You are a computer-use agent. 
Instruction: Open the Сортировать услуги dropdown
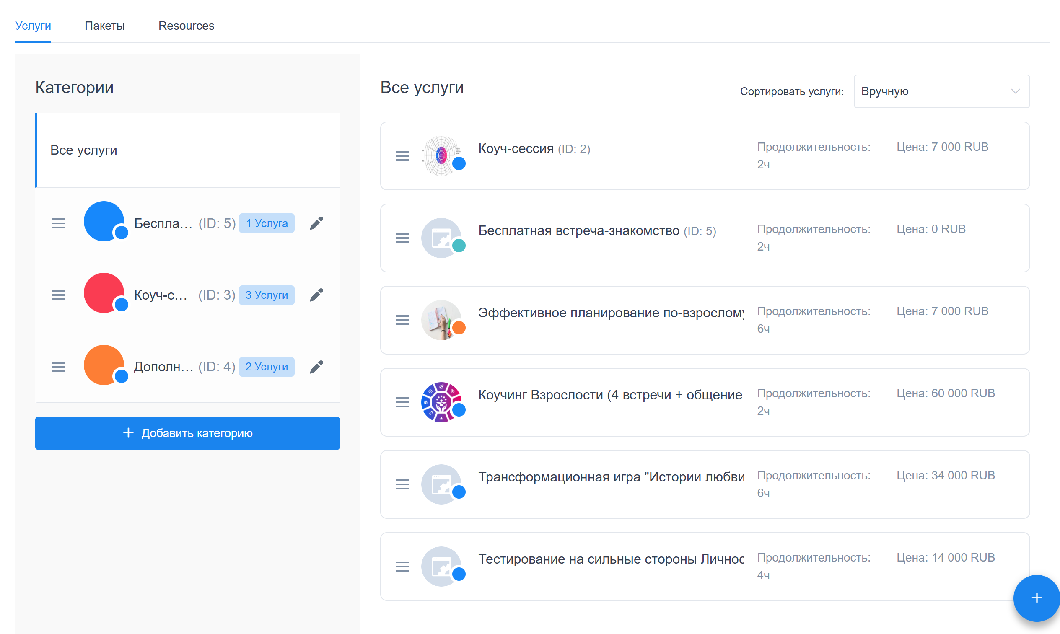pos(941,91)
